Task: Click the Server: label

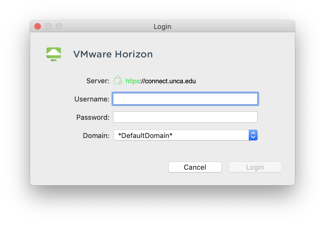Action: pyautogui.click(x=97, y=81)
